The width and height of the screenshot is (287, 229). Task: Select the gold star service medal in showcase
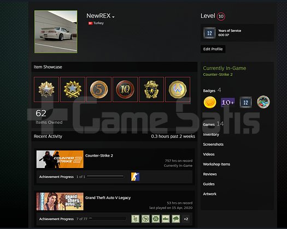click(x=73, y=89)
